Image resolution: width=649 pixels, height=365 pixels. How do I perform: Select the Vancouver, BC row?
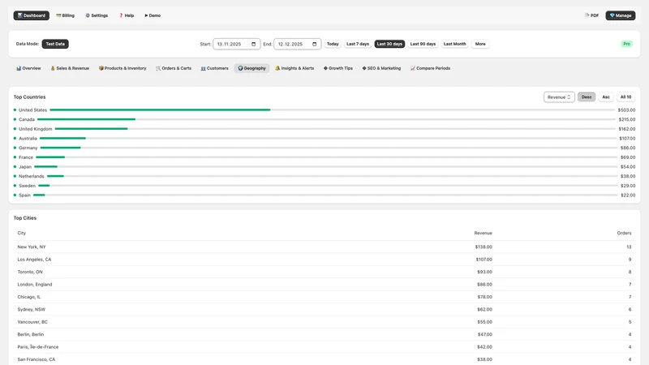point(324,321)
